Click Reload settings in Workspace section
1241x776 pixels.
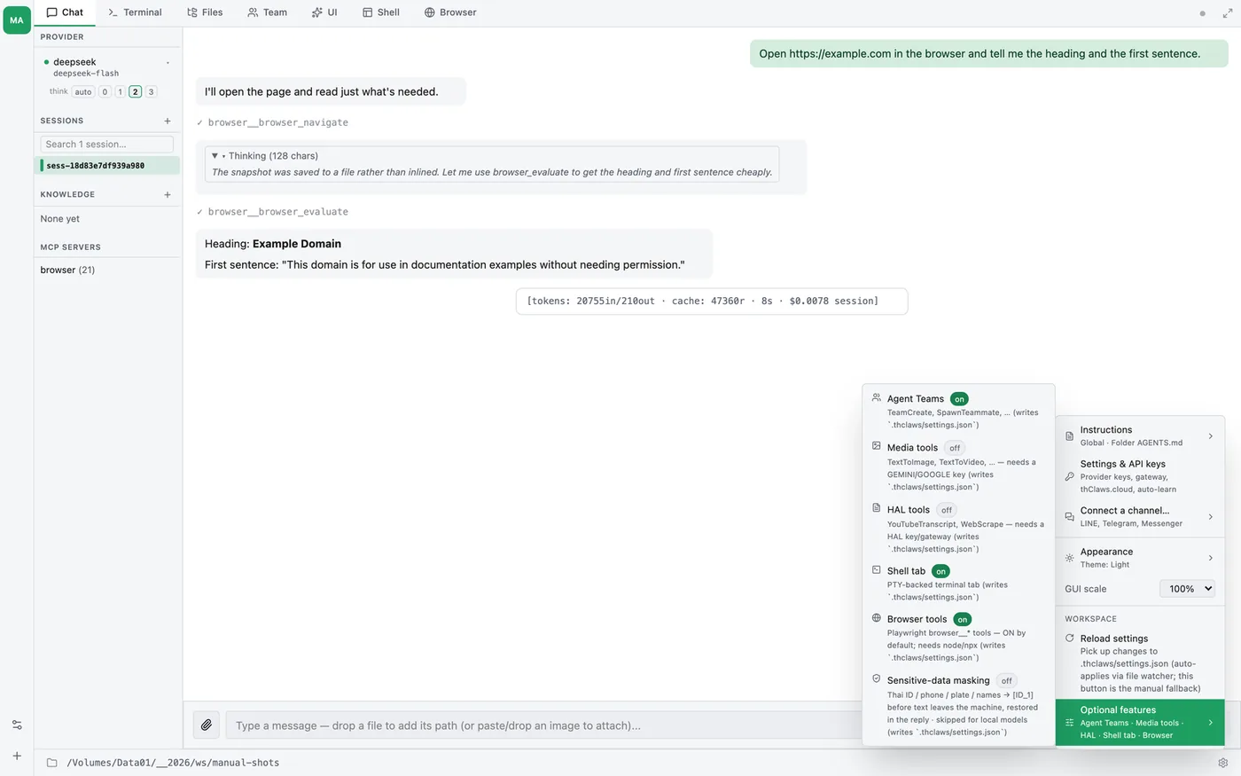pos(1140,663)
